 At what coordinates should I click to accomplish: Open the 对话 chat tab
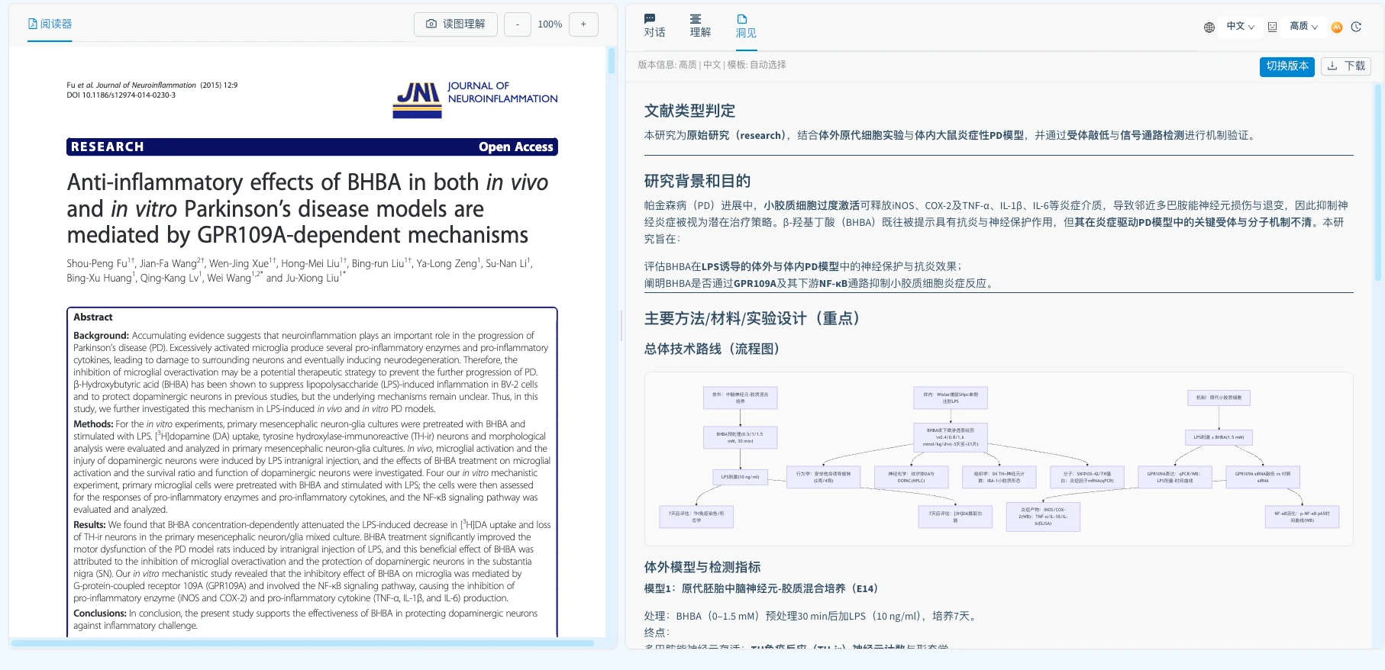coord(654,25)
